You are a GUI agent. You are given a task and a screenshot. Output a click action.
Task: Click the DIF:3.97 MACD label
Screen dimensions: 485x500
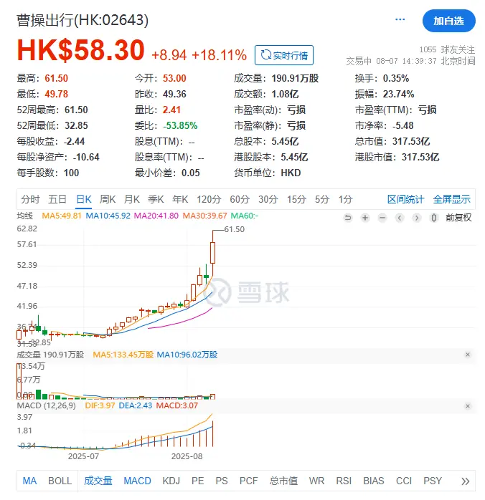click(x=100, y=405)
